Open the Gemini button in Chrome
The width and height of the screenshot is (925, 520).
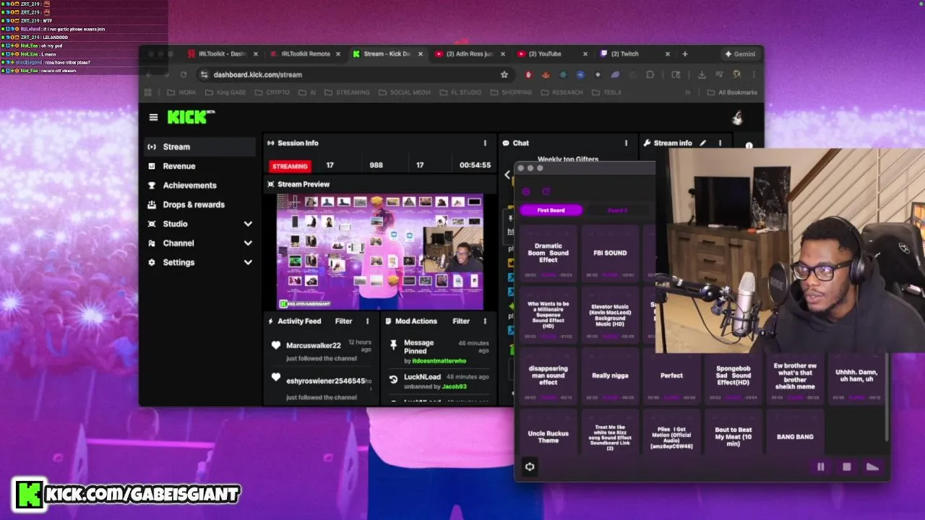coord(740,53)
